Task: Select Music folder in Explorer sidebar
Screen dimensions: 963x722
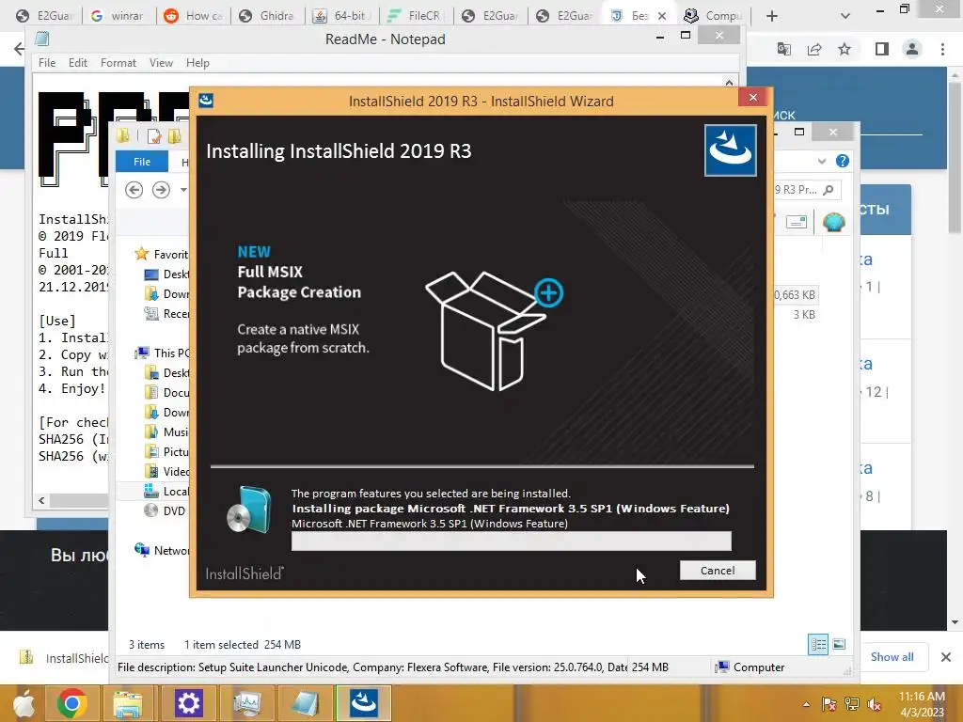Action: pyautogui.click(x=166, y=432)
